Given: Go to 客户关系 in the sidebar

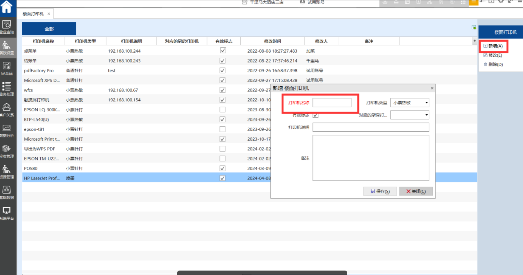Looking at the screenshot, I should point(7,110).
